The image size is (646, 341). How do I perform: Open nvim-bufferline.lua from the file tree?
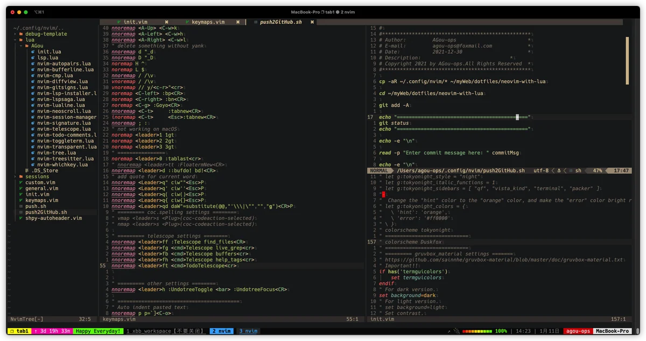pyautogui.click(x=65, y=69)
